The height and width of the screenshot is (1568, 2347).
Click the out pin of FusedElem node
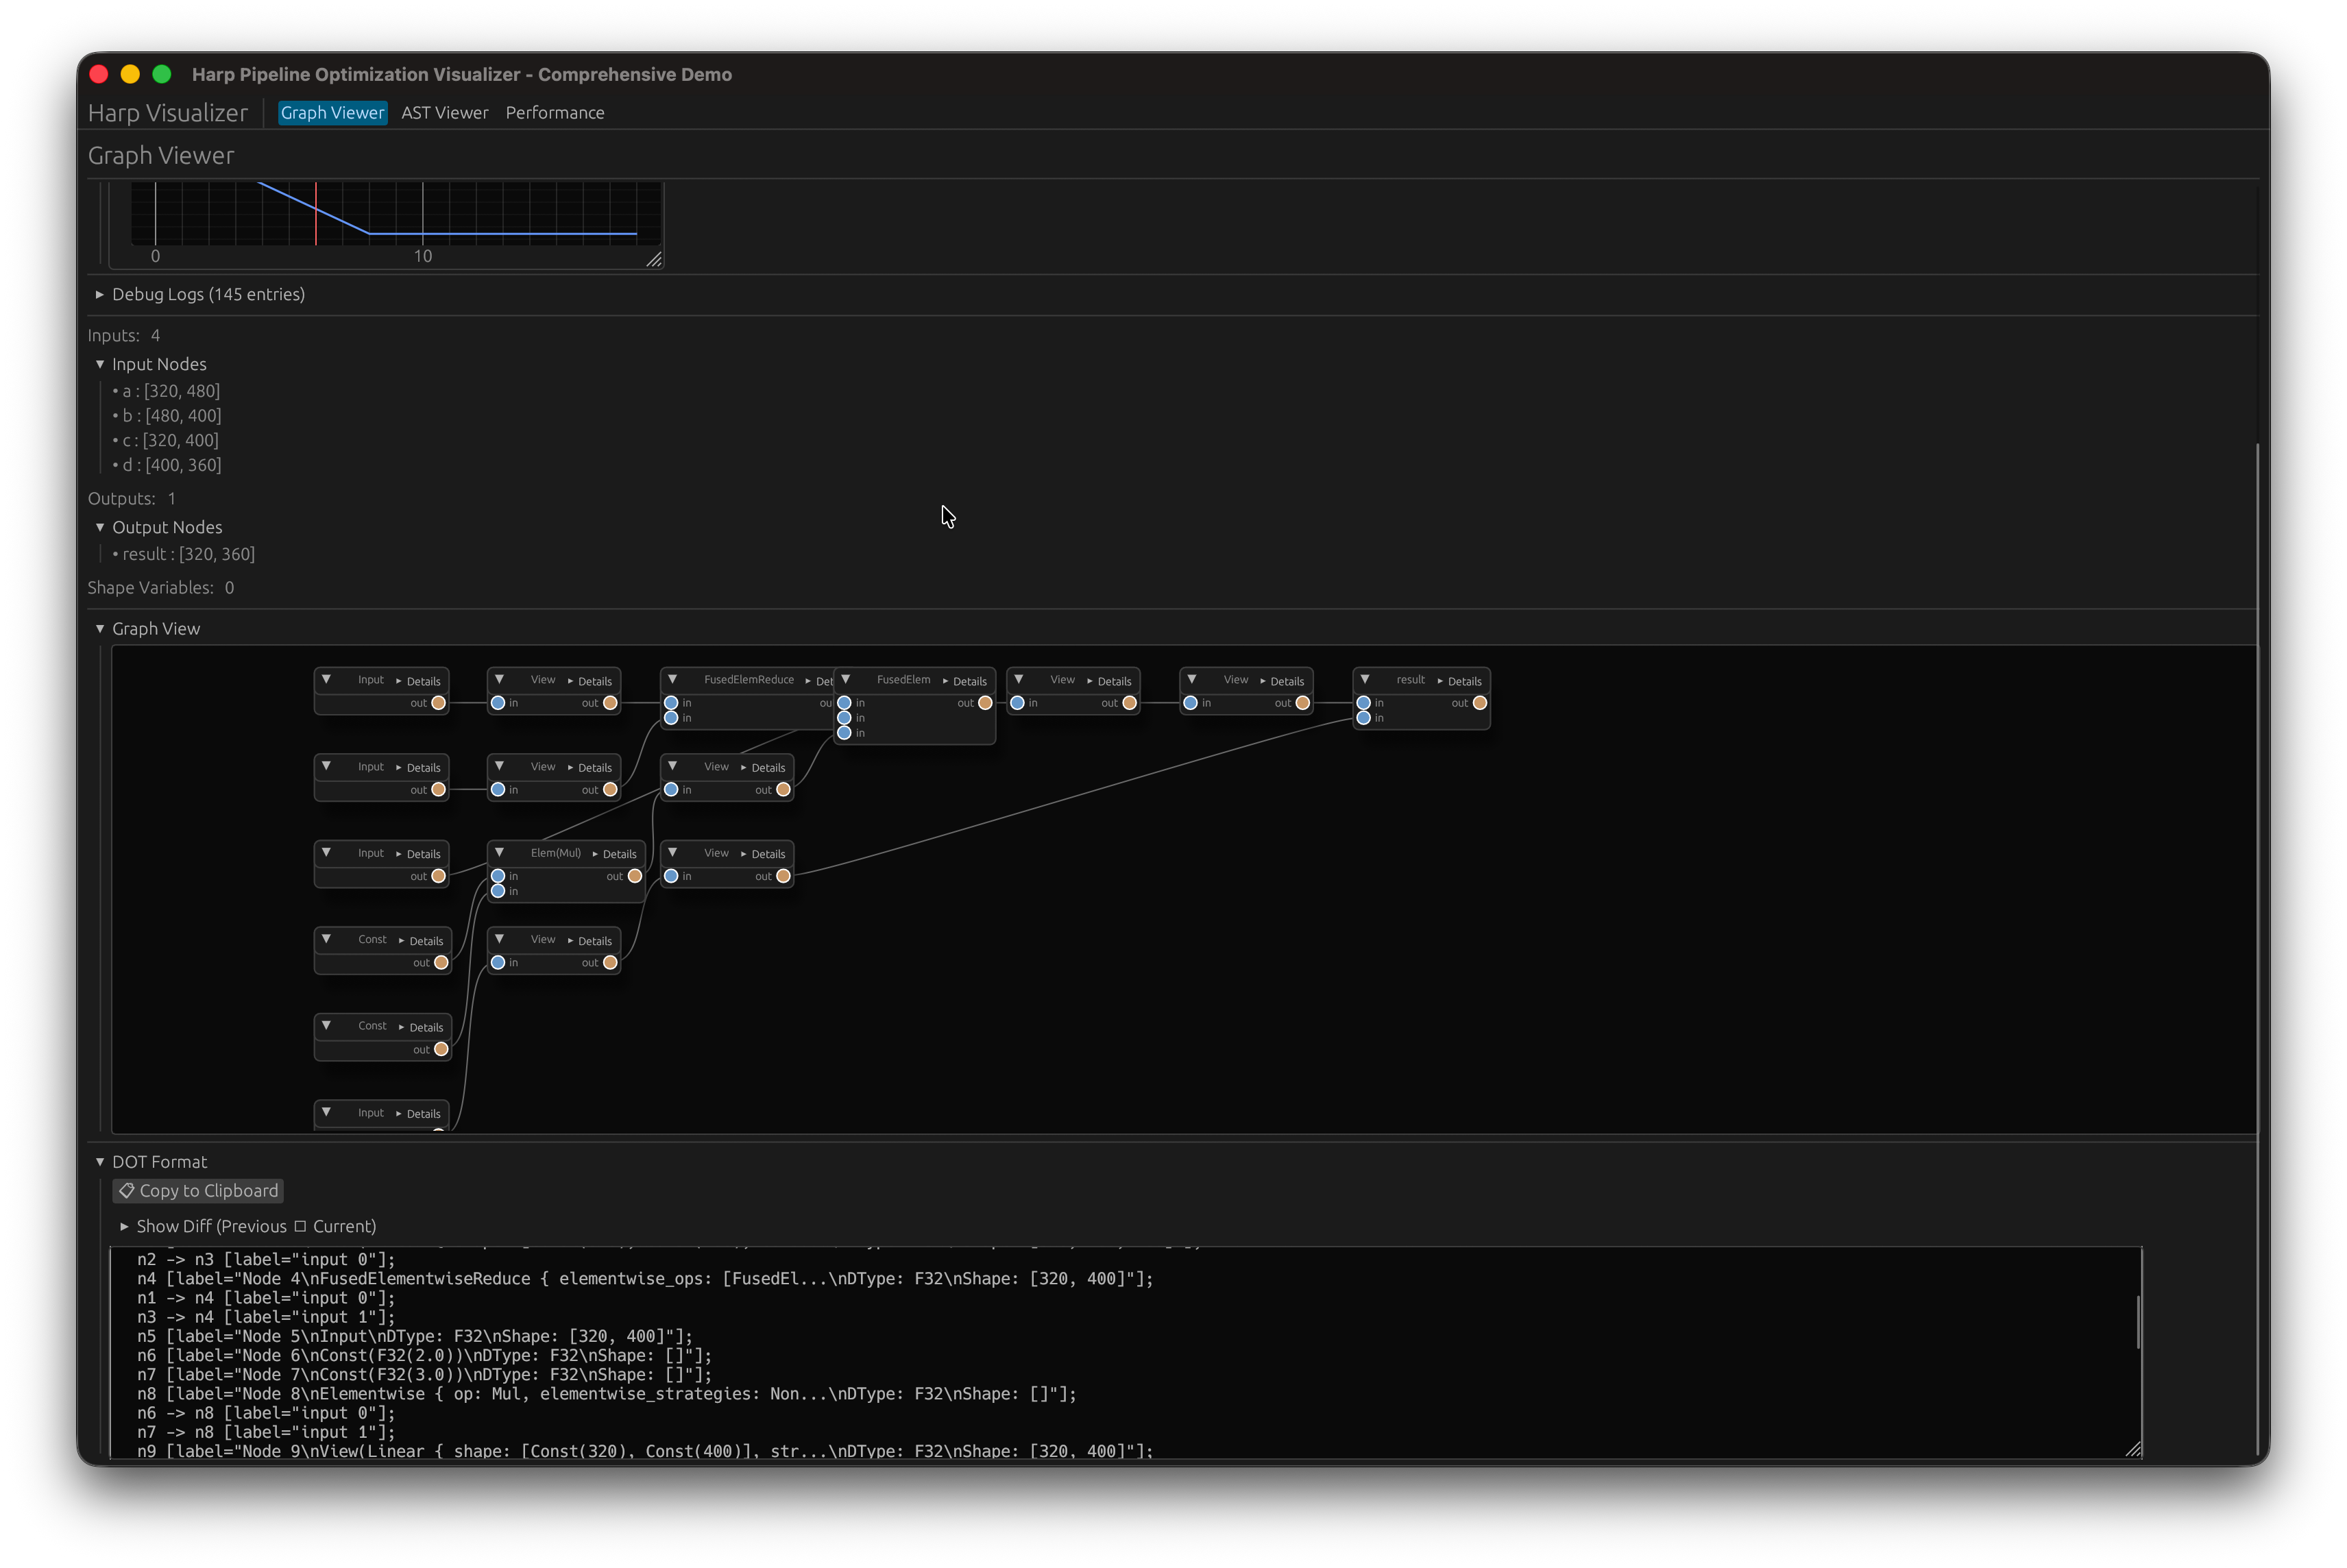click(985, 703)
